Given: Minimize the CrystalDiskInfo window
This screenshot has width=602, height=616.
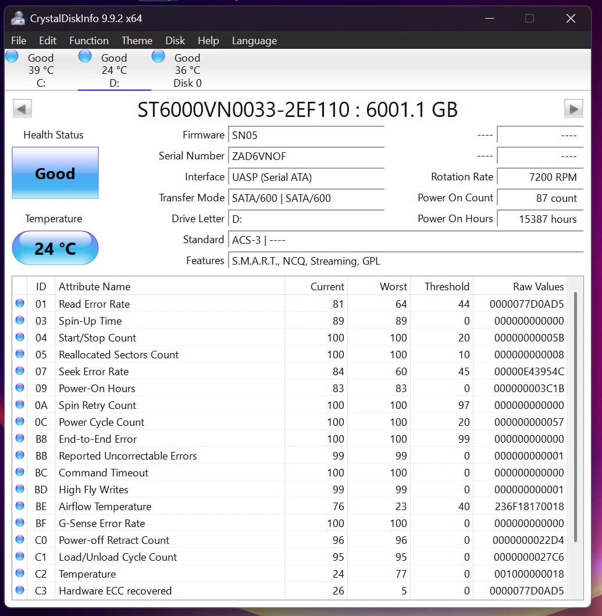Looking at the screenshot, I should click(x=489, y=19).
